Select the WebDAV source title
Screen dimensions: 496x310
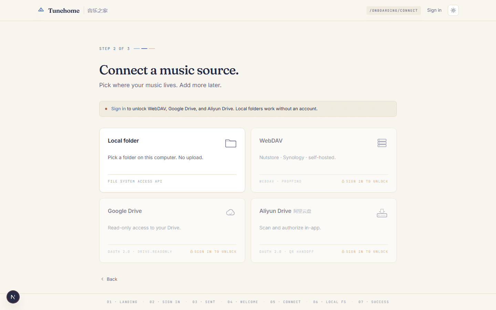pyautogui.click(x=271, y=141)
